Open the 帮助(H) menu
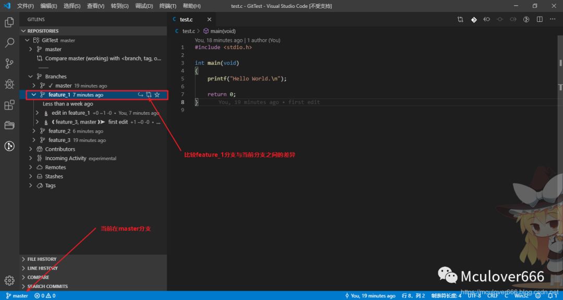 [x=192, y=6]
